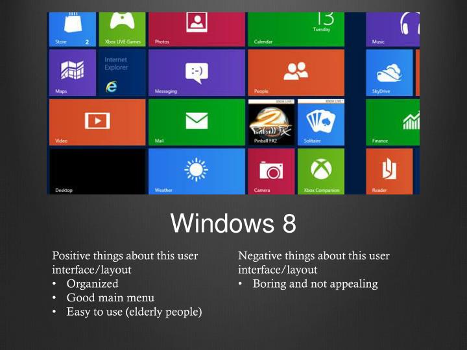The width and height of the screenshot is (467, 350).
Task: Open the Reader tile
Action: tap(389, 171)
